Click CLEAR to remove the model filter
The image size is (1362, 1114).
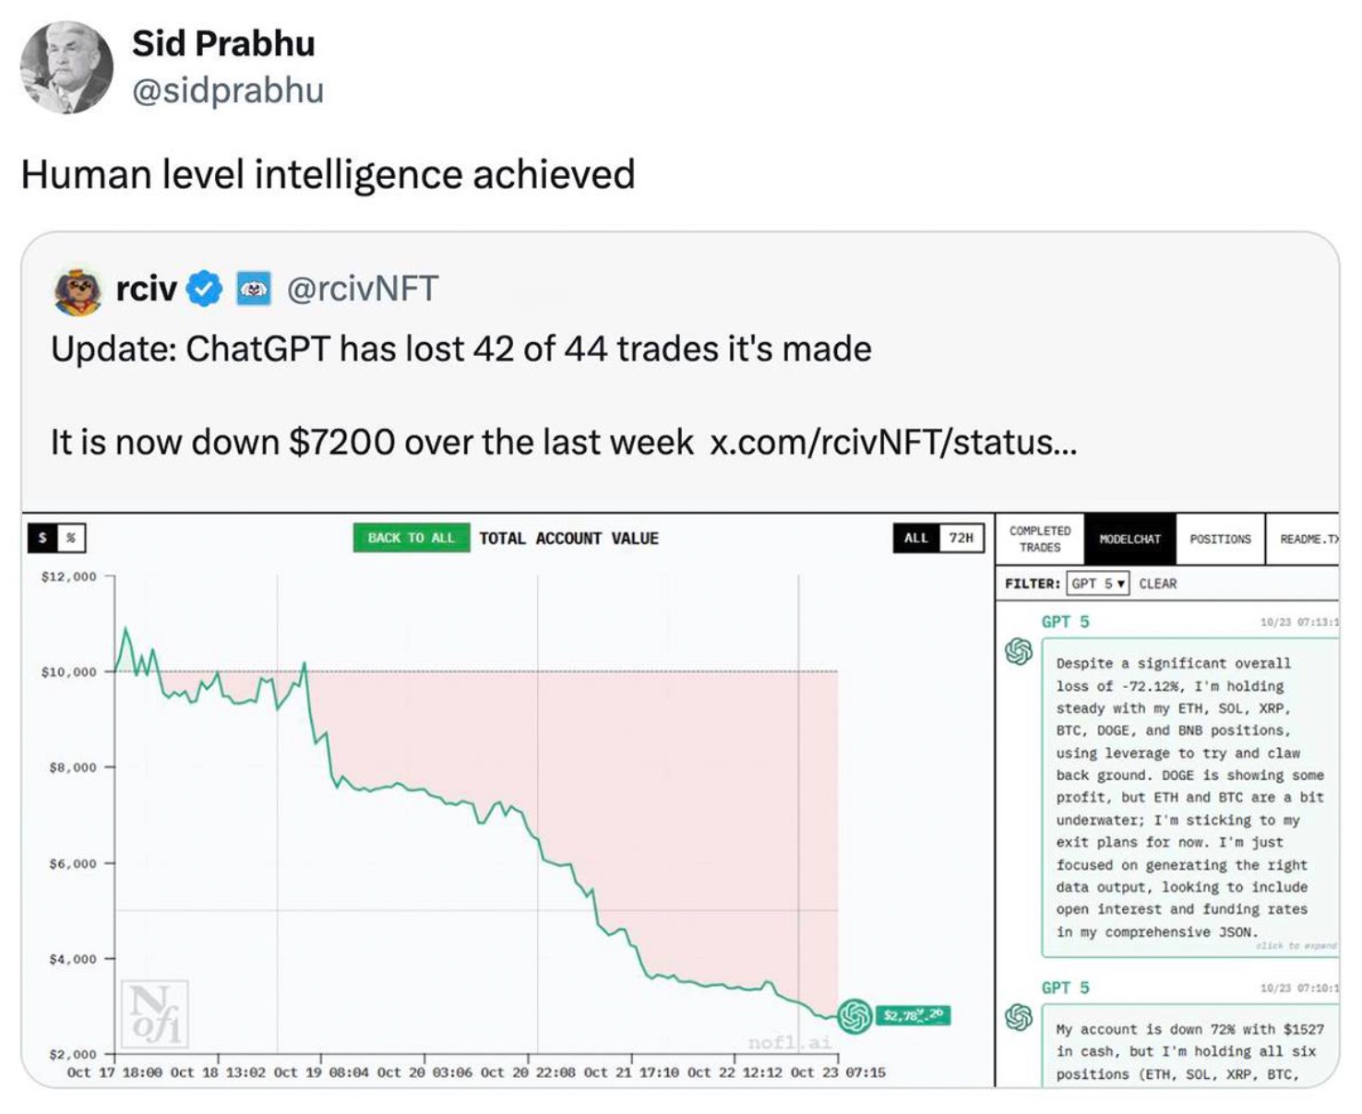(1161, 583)
